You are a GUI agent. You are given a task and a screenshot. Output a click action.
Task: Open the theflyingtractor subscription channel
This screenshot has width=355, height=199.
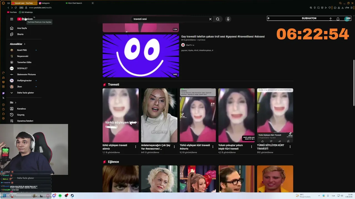[x=25, y=80]
